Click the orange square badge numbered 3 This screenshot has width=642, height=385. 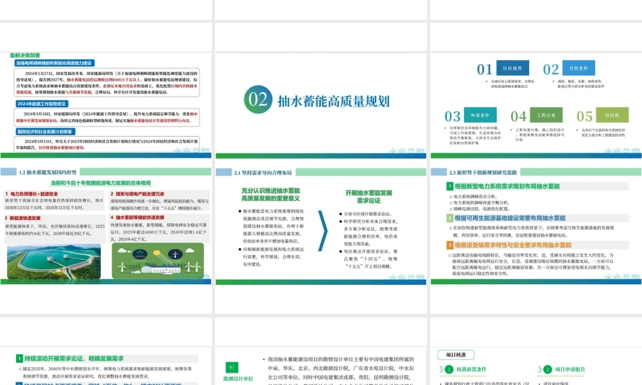(x=449, y=245)
